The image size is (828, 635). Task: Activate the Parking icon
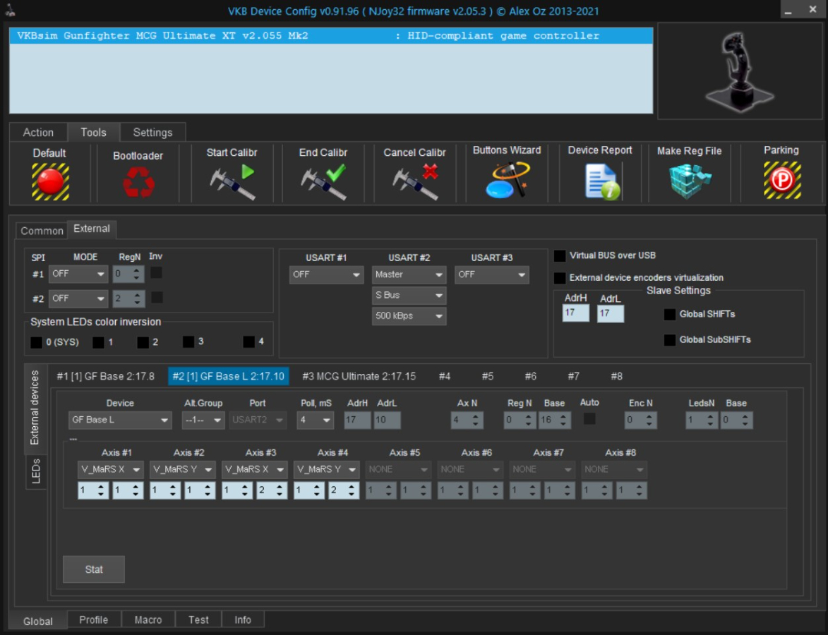[781, 180]
